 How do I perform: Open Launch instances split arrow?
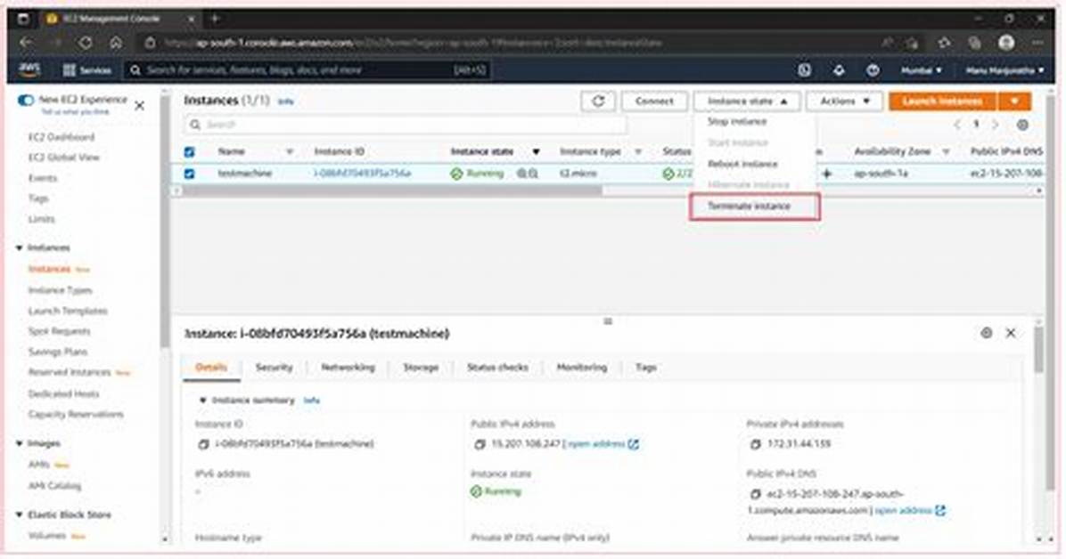click(x=1014, y=101)
